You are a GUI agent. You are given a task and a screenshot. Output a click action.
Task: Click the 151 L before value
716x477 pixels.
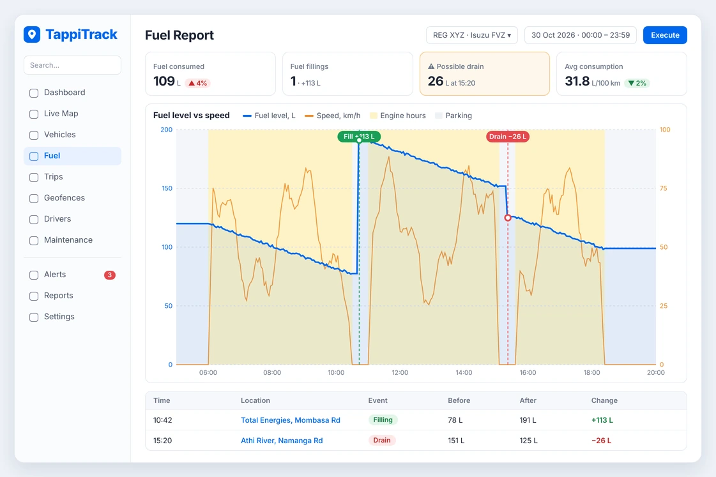[x=455, y=441]
